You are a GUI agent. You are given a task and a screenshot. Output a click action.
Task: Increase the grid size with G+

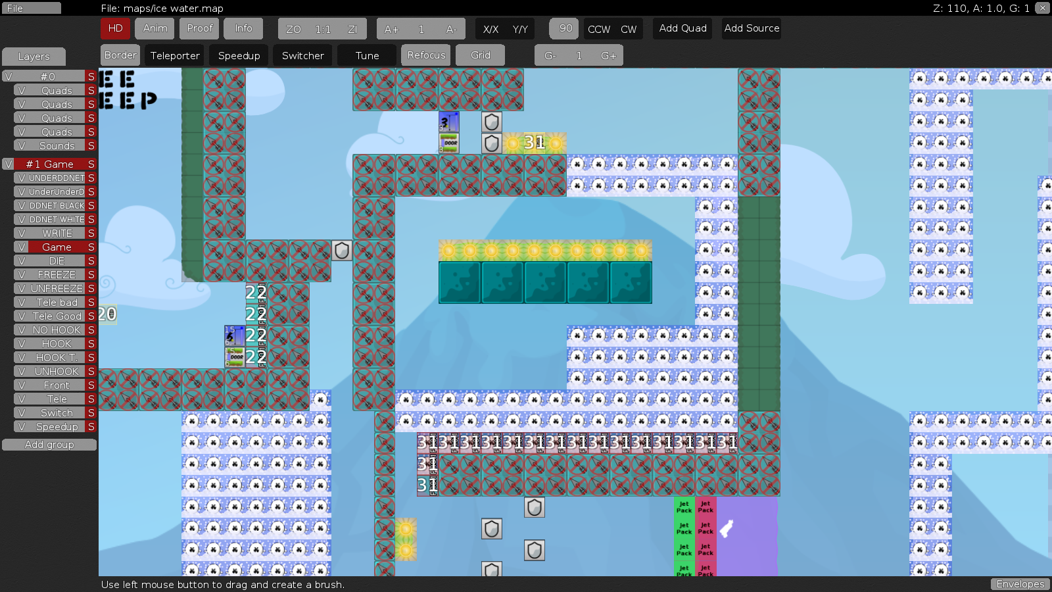coord(606,55)
